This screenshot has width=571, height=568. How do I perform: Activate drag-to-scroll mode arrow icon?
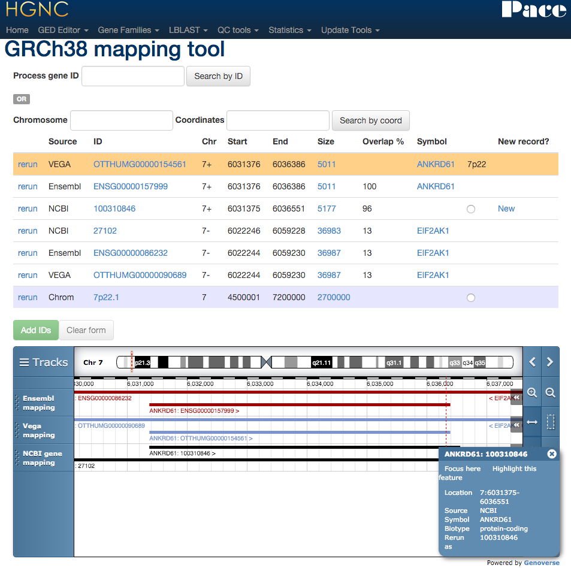tap(531, 422)
